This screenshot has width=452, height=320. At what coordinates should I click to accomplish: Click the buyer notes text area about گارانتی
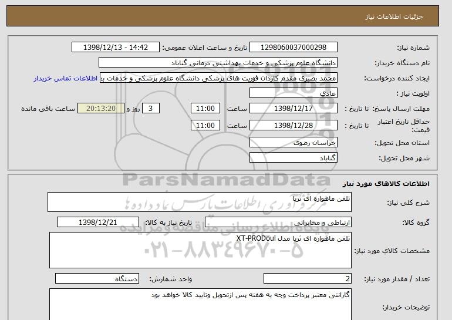tap(200, 304)
